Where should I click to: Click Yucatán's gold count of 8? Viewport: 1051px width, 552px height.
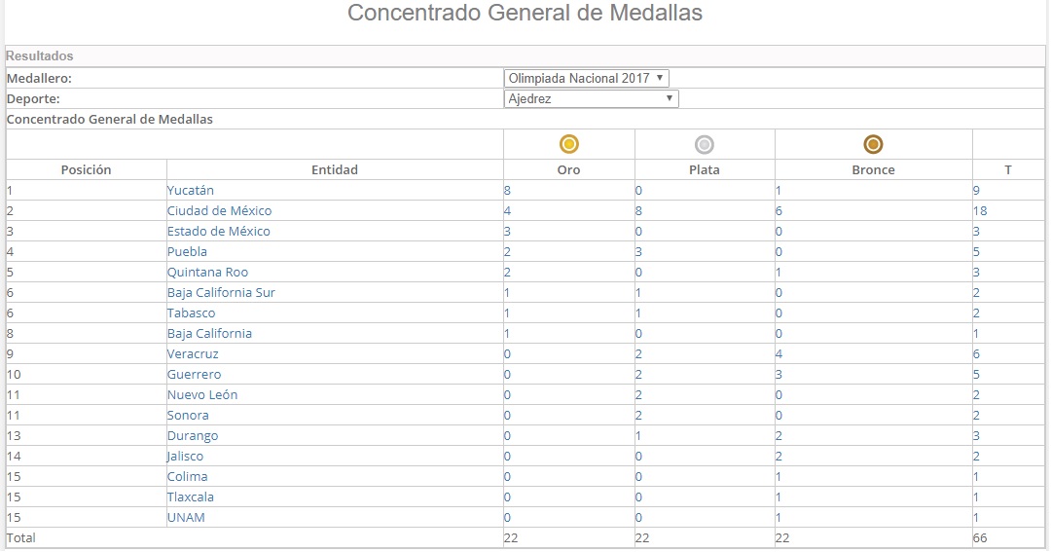[508, 191]
